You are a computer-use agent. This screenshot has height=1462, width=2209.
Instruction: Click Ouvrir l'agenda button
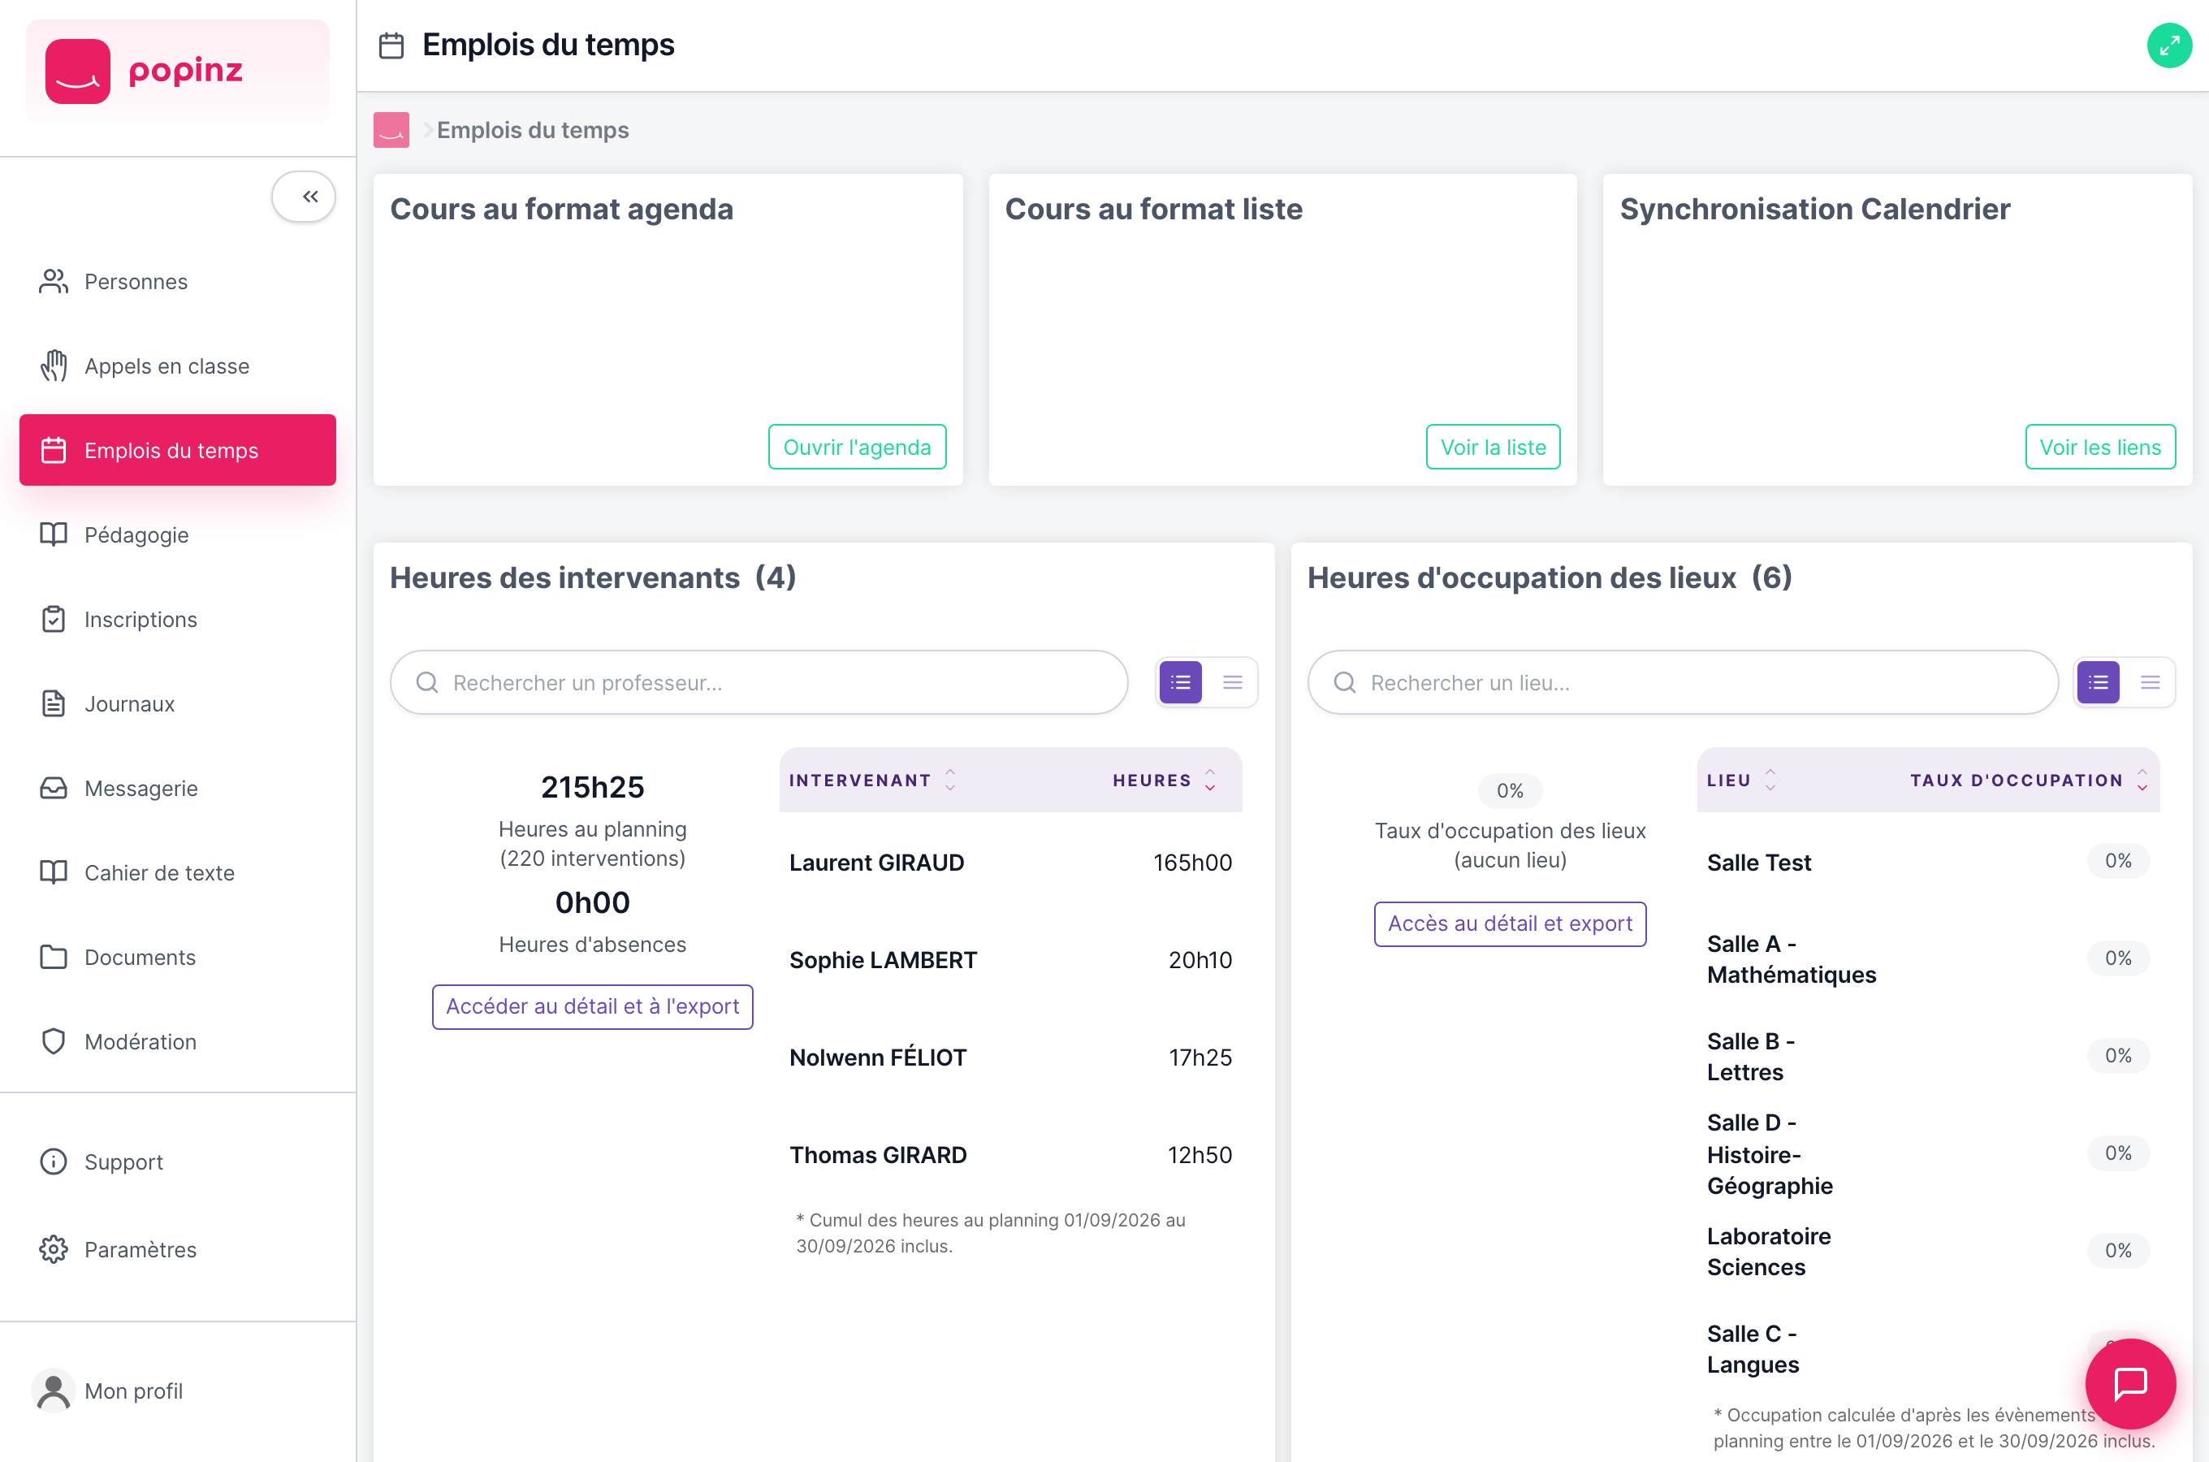click(857, 448)
